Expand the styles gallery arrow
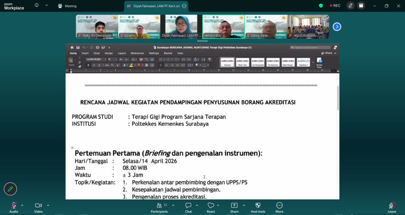The width and height of the screenshot is (405, 215). point(313,62)
